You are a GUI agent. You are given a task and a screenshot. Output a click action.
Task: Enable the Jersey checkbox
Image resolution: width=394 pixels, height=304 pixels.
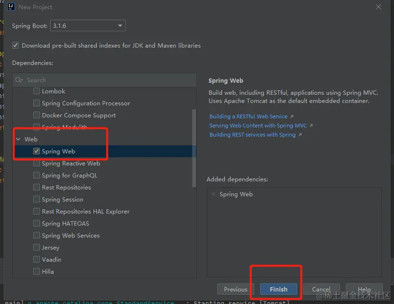(37, 248)
